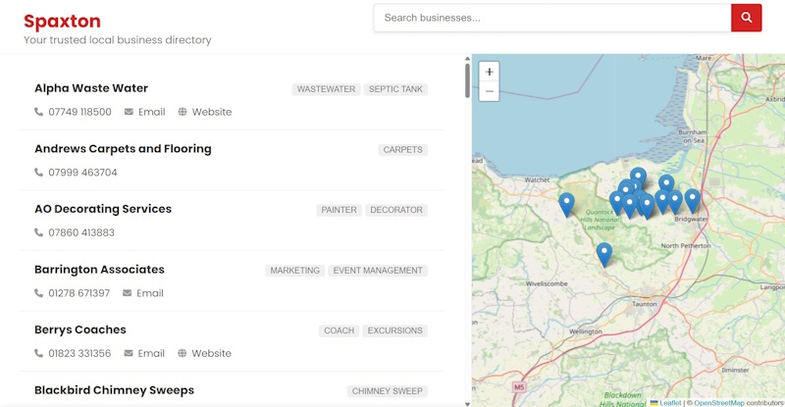Click the business list scrollbar thumb
This screenshot has width=785, height=407.
(467, 80)
